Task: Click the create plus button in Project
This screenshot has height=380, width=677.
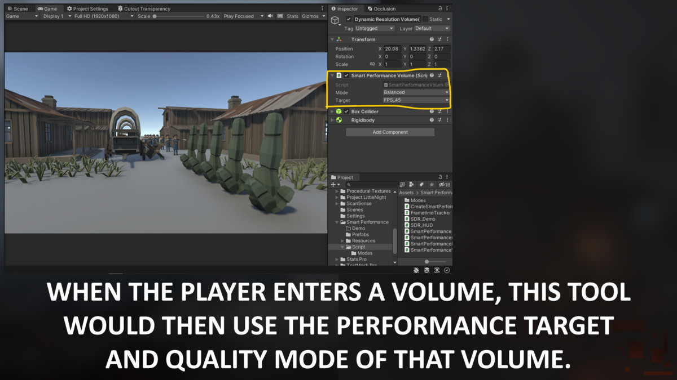Action: point(335,185)
